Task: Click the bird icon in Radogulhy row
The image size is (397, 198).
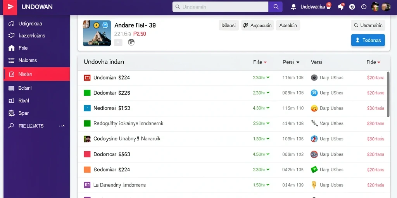Action: point(314,123)
